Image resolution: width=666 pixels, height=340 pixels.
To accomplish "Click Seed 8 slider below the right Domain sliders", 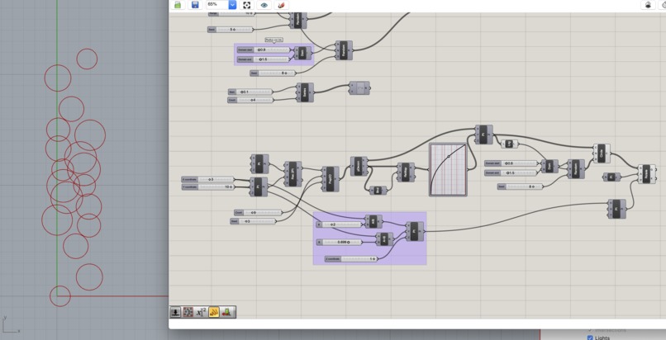I will [x=521, y=187].
